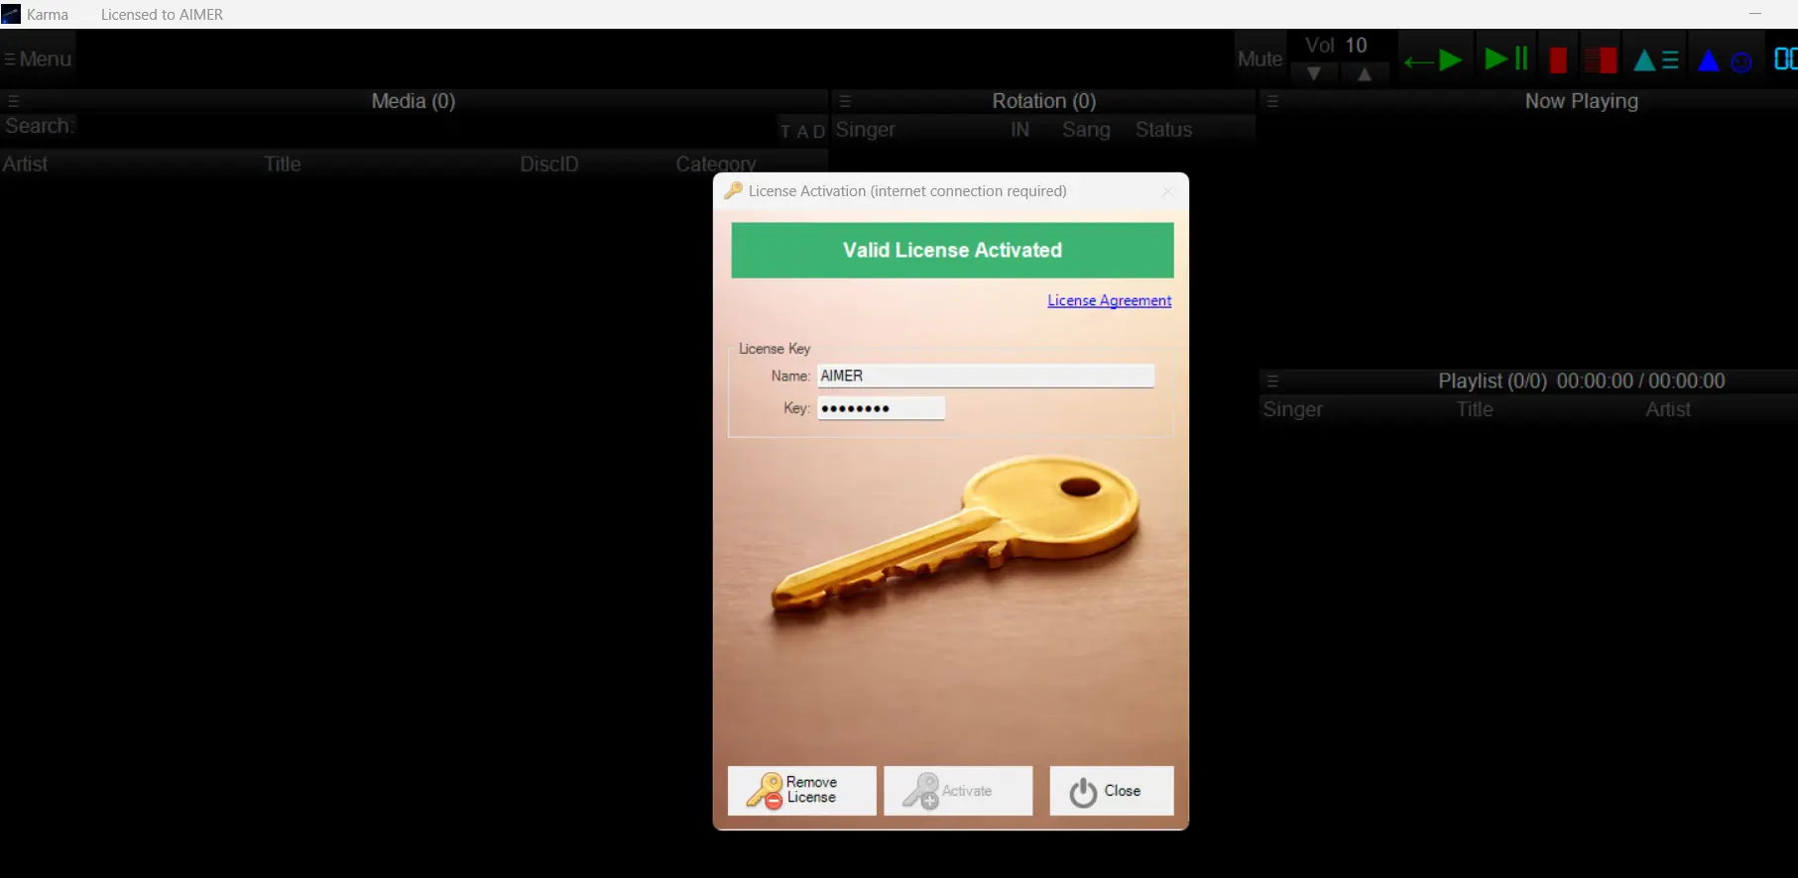The width and height of the screenshot is (1798, 878).
Task: Click the green play/pause icon
Action: 1506,59
